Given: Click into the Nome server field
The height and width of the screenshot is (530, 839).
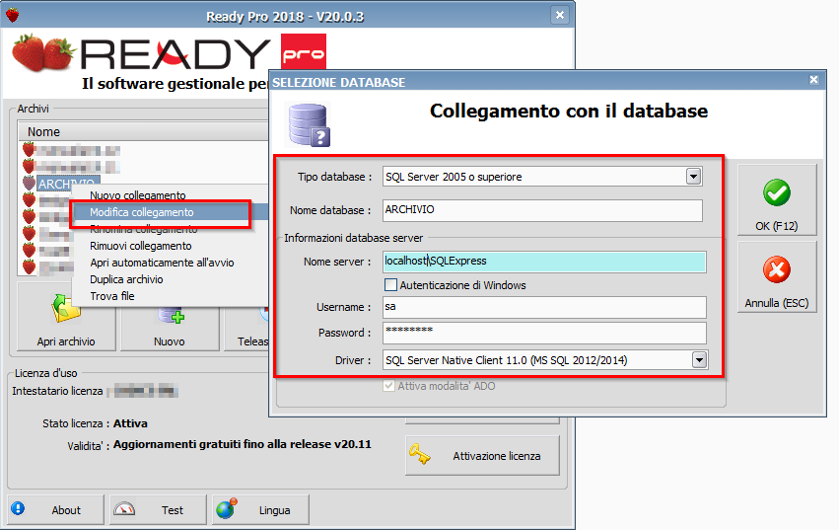Looking at the screenshot, I should (x=544, y=262).
